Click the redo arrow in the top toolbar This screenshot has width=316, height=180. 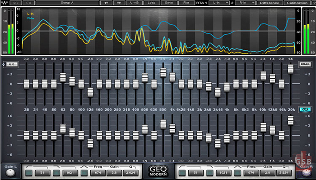coord(28,3)
